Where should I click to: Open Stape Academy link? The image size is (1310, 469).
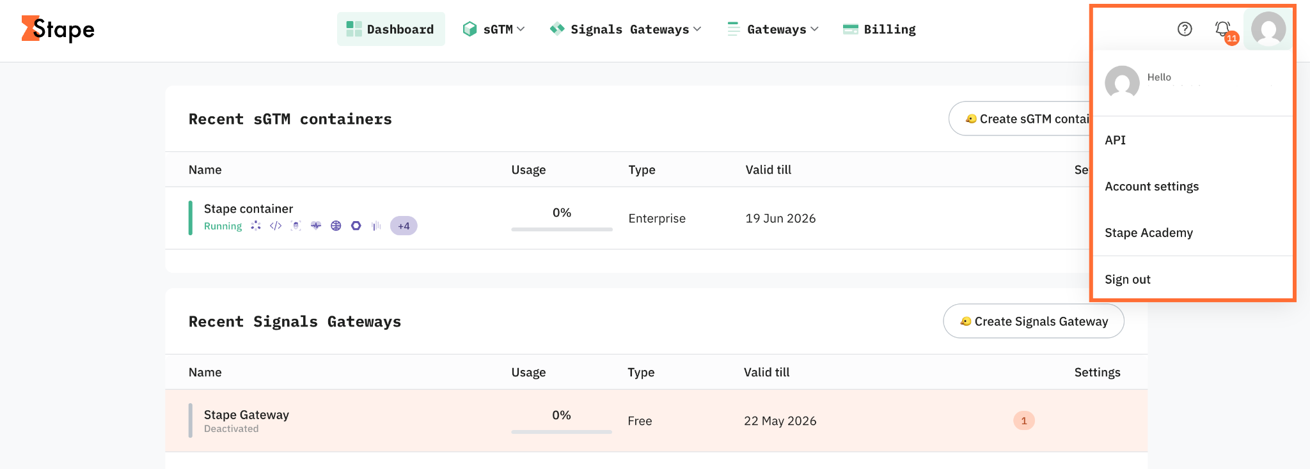coord(1148,233)
